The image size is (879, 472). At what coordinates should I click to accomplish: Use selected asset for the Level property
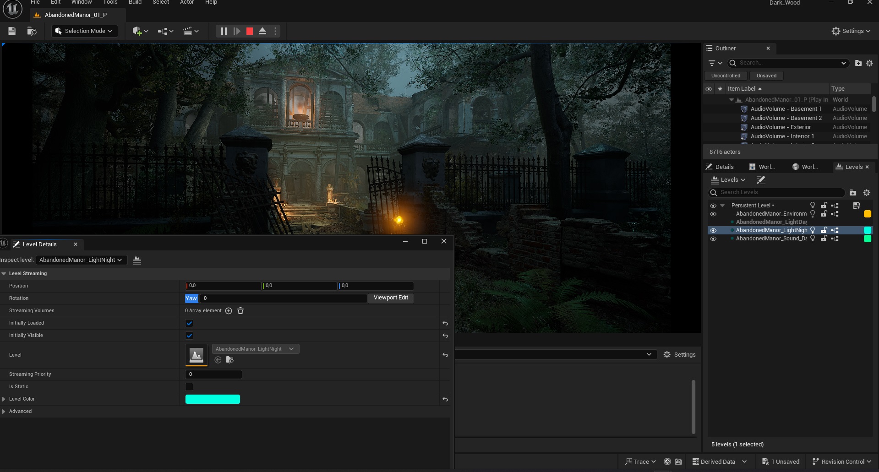click(x=218, y=360)
